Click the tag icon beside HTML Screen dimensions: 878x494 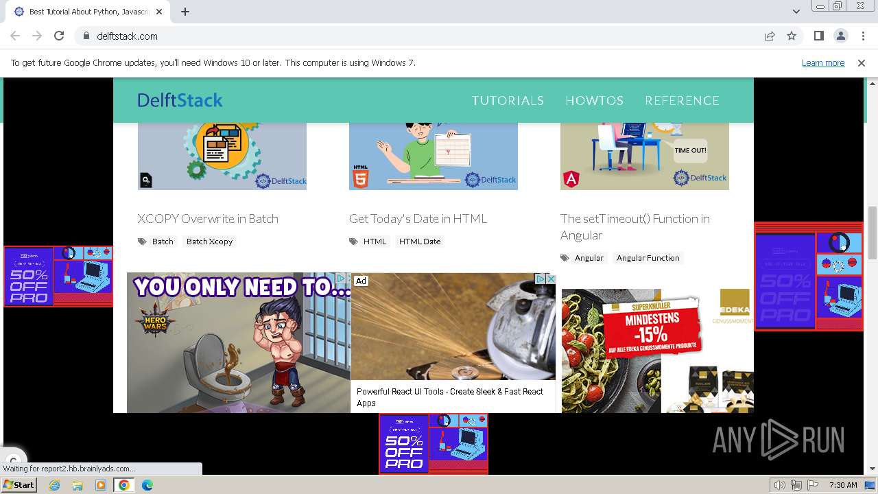(x=353, y=242)
